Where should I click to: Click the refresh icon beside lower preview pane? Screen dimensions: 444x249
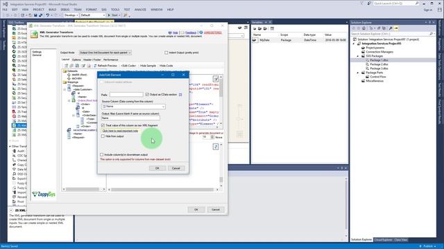[x=216, y=147]
